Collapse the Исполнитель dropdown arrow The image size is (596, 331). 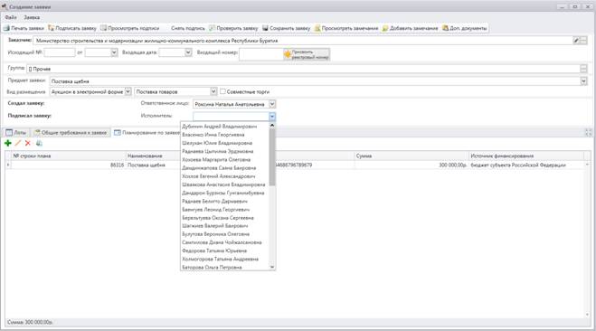point(272,117)
